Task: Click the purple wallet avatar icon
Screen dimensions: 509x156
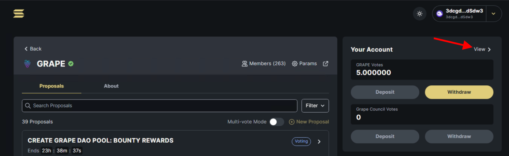Action: point(439,14)
